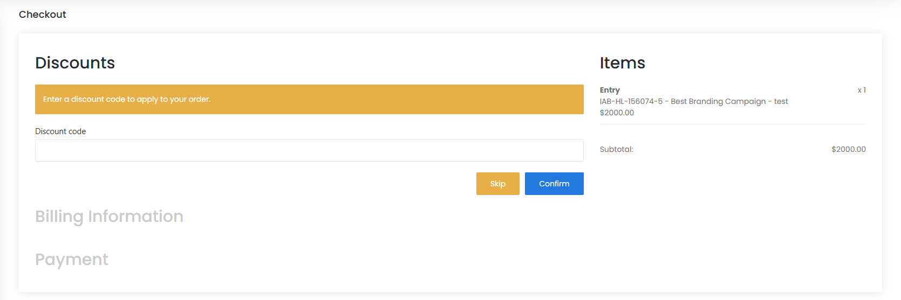Select the Discounts section heading

coord(75,63)
